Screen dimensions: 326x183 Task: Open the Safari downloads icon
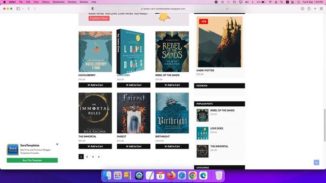coord(303,9)
